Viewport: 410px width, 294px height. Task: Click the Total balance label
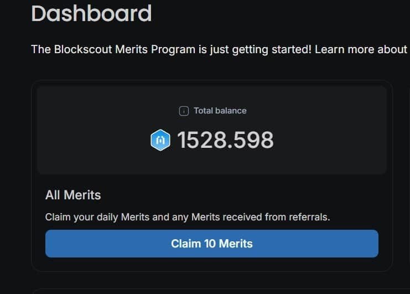pyautogui.click(x=220, y=111)
